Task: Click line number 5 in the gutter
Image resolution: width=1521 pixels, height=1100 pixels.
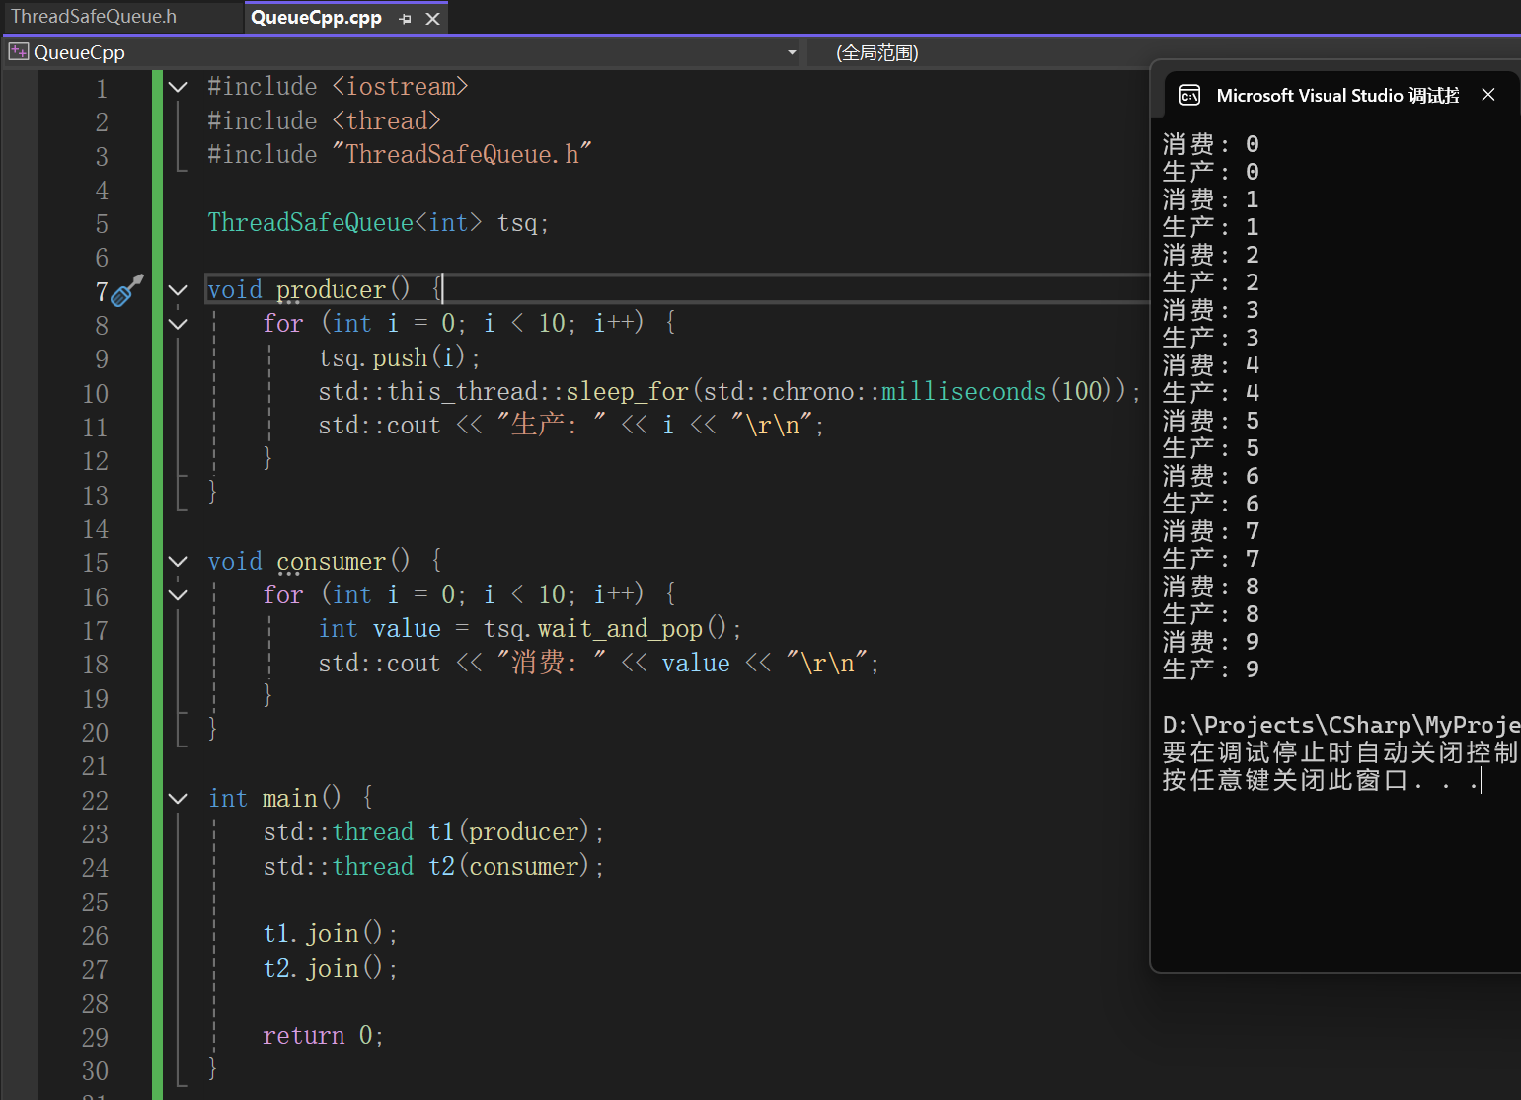Action: [x=102, y=223]
